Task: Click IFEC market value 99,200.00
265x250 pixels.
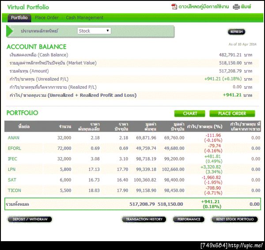Action: [x=174, y=159]
